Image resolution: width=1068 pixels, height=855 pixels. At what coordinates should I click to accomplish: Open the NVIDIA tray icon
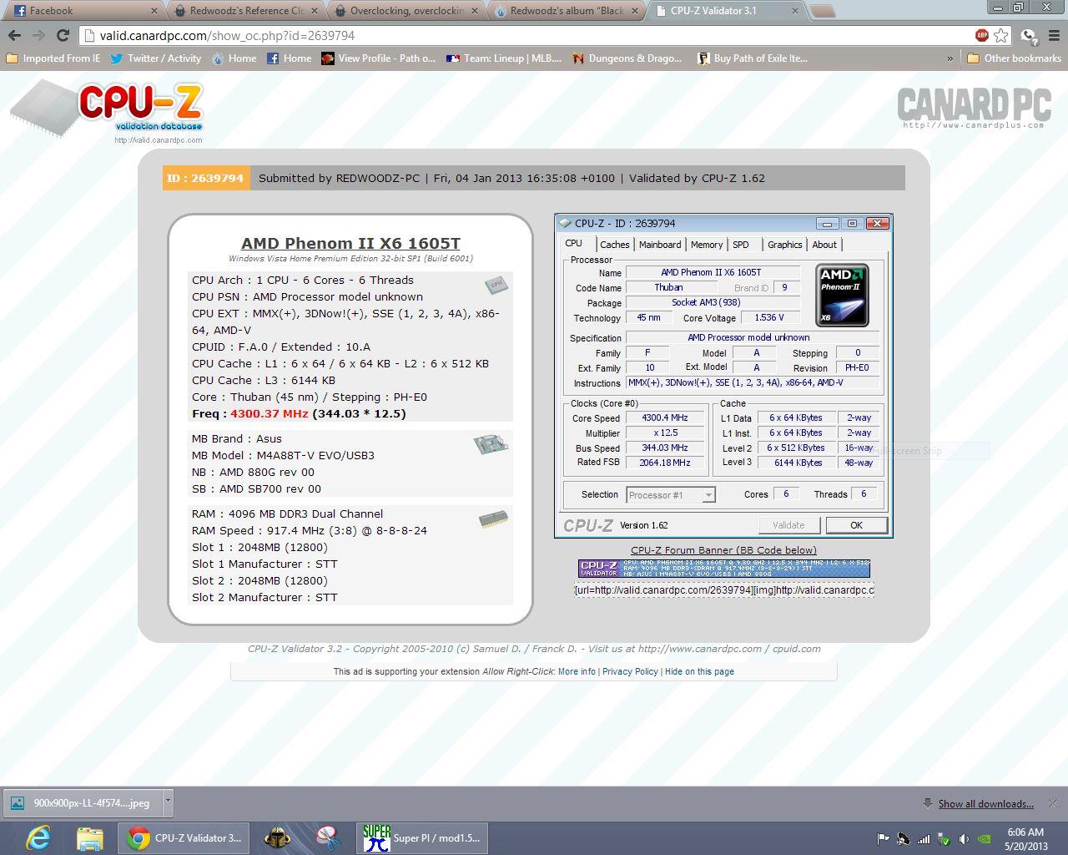pos(985,838)
